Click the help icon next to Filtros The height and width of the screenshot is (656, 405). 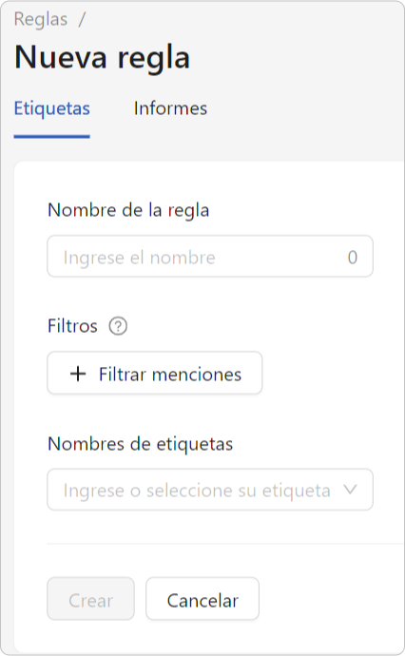tap(118, 326)
